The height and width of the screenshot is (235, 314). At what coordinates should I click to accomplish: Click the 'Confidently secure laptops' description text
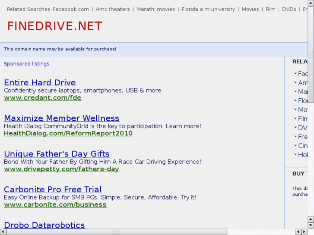pos(82,91)
